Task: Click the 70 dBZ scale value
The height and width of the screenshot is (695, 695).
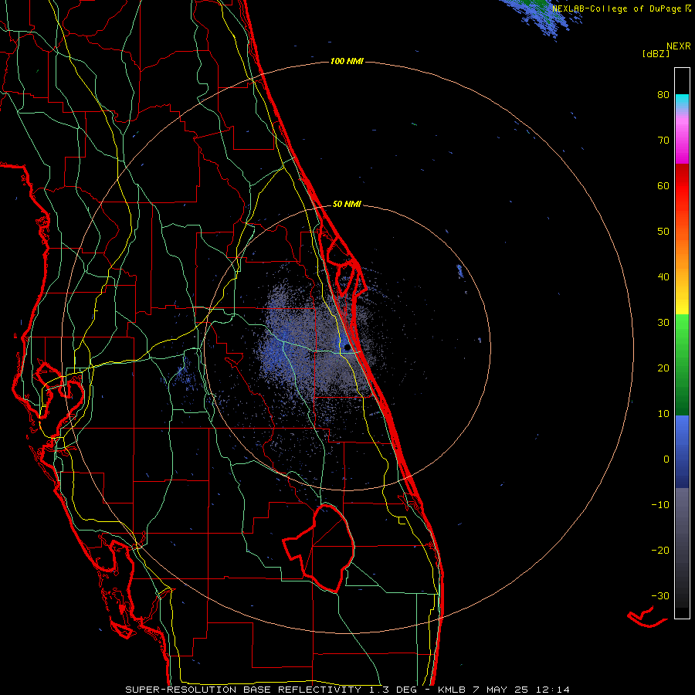Action: (x=663, y=141)
